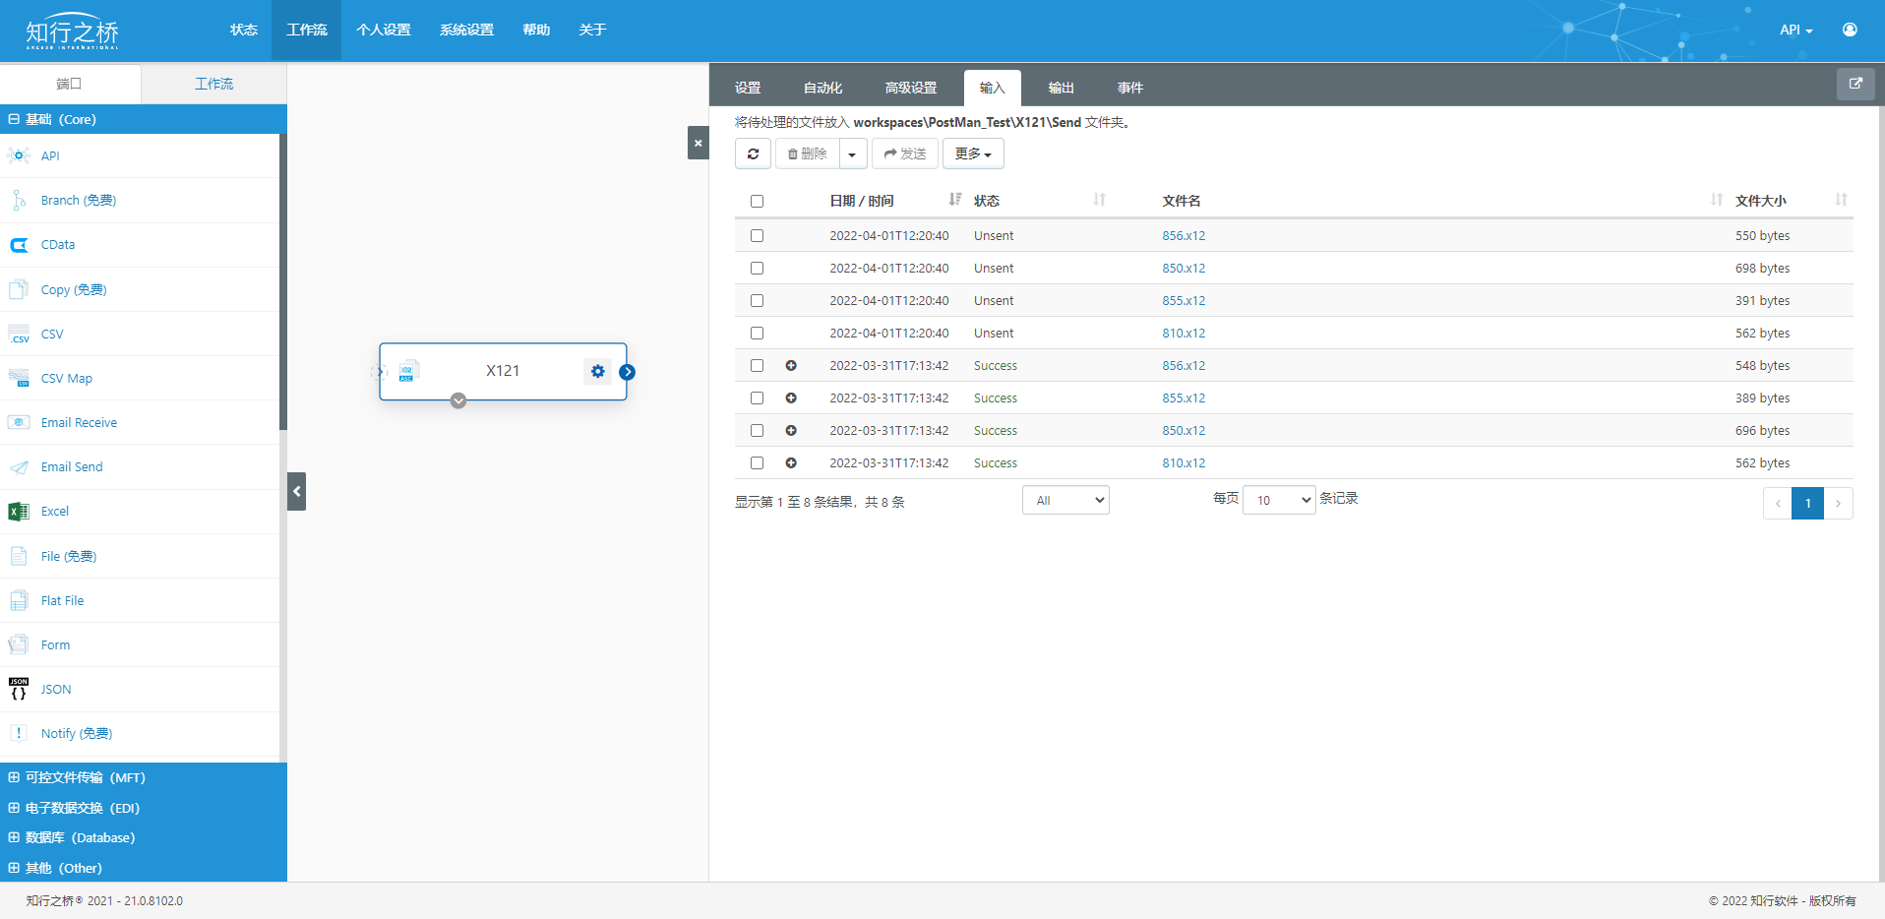Click the X121 node's file icon

pyautogui.click(x=409, y=371)
